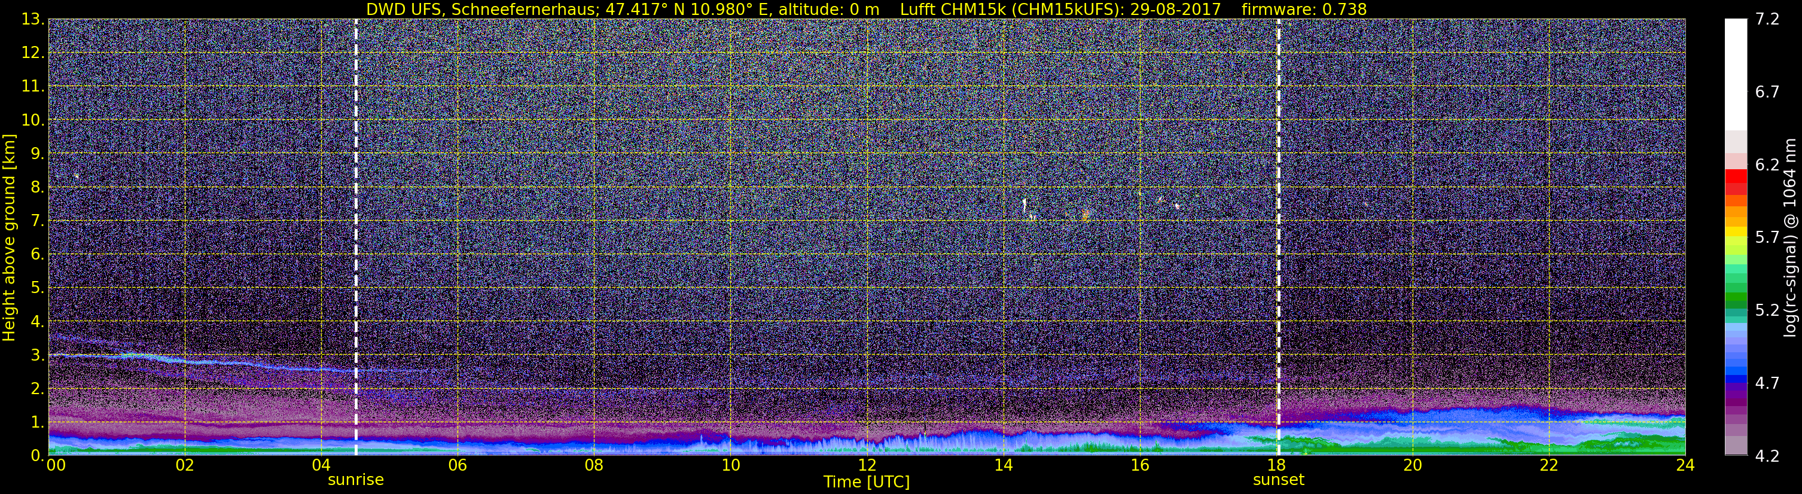Click the '10' tick on the time axis
The height and width of the screenshot is (494, 1802).
click(x=730, y=465)
